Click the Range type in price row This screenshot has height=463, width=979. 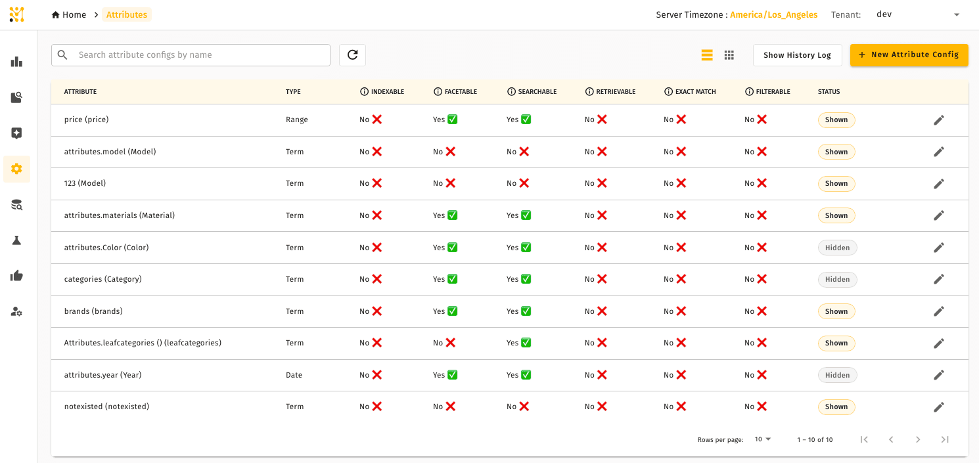click(x=297, y=120)
